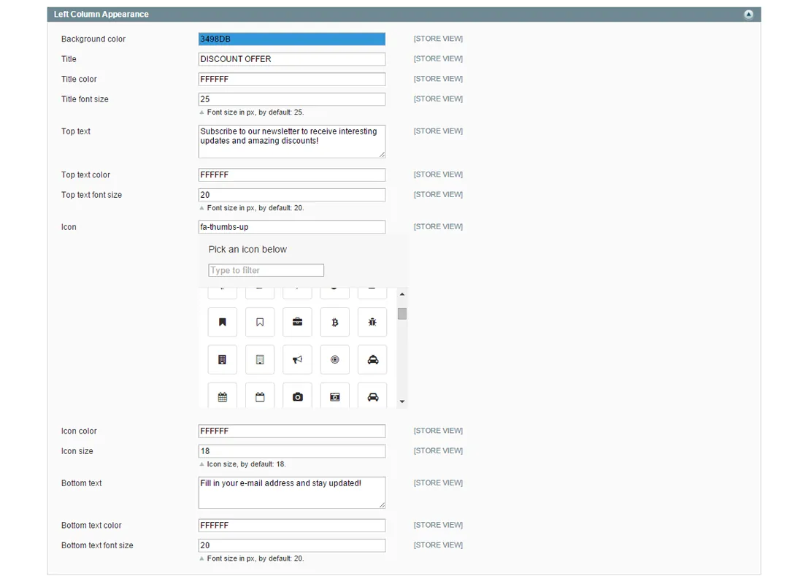This screenshot has height=584, width=803.
Task: Pick the bitcoin icon
Action: [334, 322]
